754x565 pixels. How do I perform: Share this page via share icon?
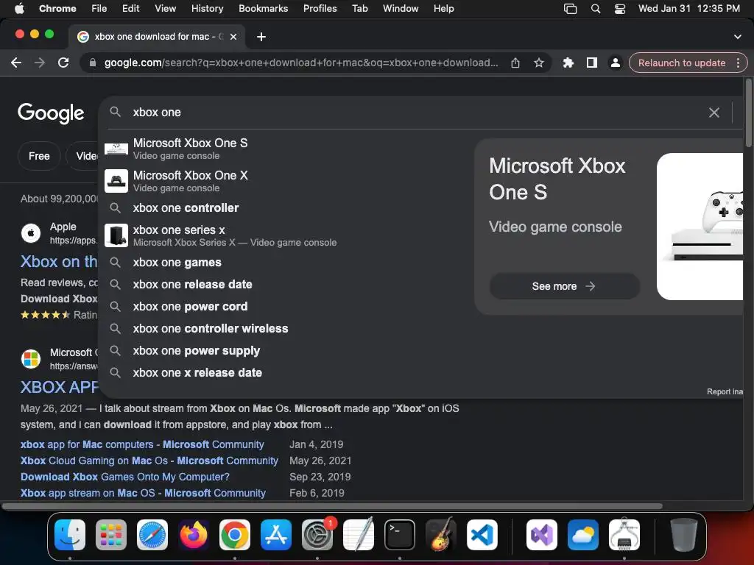(x=515, y=63)
